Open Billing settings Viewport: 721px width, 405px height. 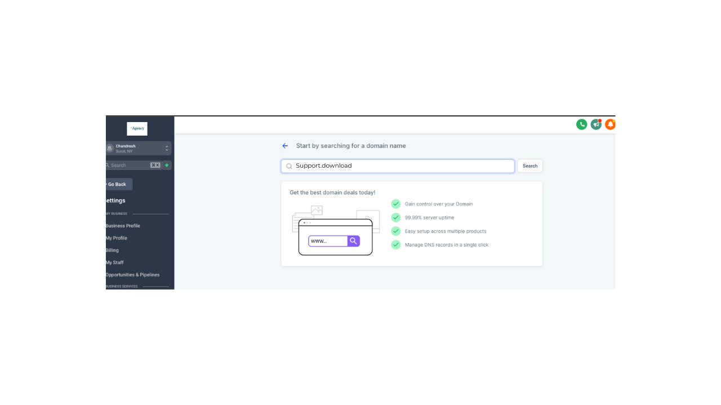point(112,250)
